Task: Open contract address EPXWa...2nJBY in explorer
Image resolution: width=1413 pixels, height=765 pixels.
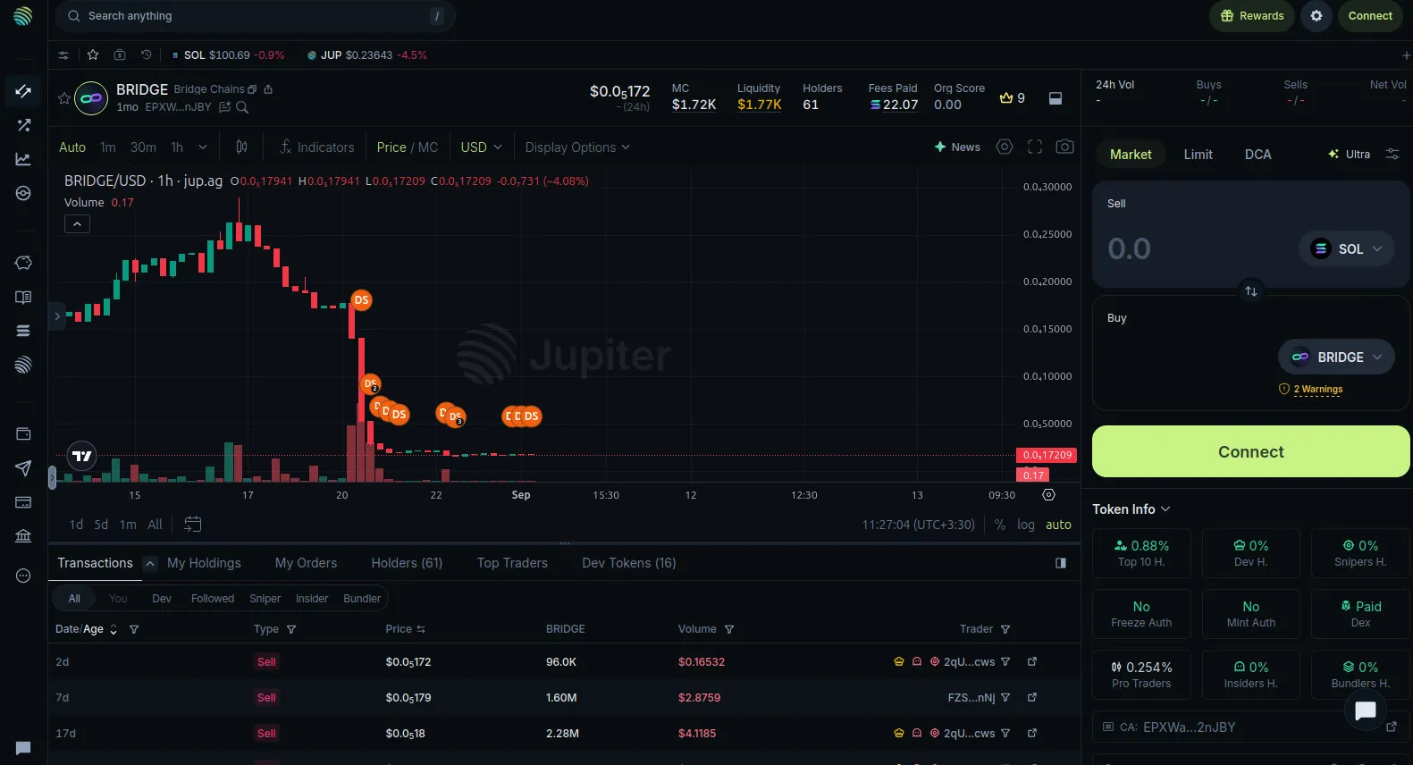Action: click(1391, 727)
